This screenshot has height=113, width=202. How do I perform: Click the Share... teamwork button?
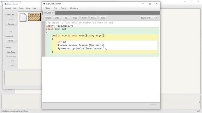coord(11,41)
